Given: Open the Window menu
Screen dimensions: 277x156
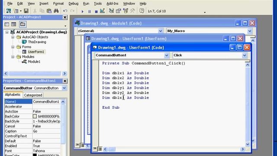Looking at the screenshot, I should [x=129, y=3].
